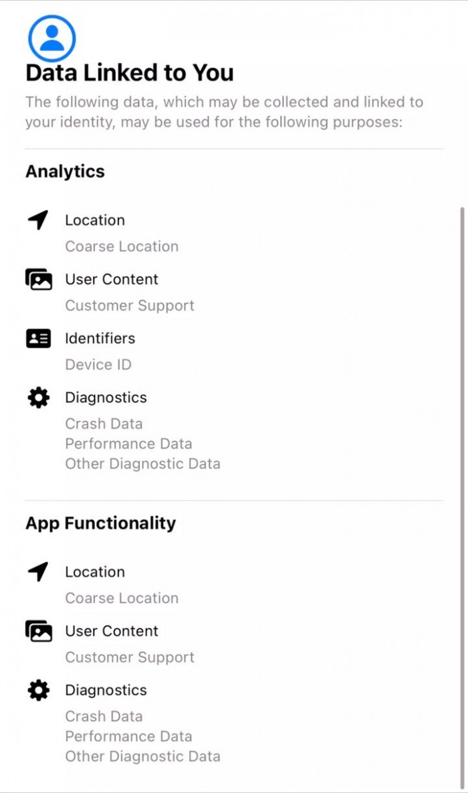This screenshot has height=793, width=468.
Task: Select the App Functionality section header
Action: pyautogui.click(x=100, y=523)
